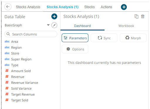The image size is (150, 109).
Task: Click the # icon beside Amount Sold
Action: coord(7,71)
